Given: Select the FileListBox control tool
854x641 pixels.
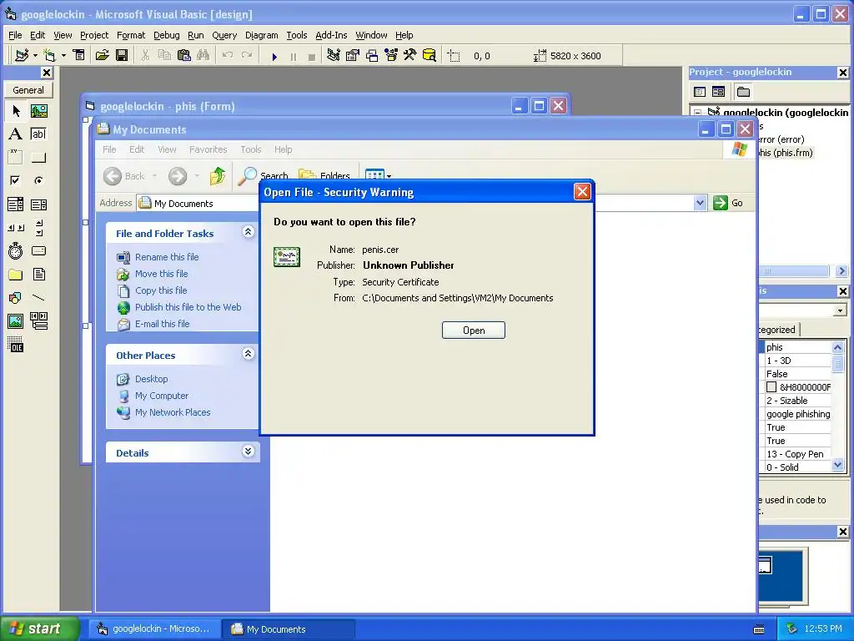Looking at the screenshot, I should [38, 274].
